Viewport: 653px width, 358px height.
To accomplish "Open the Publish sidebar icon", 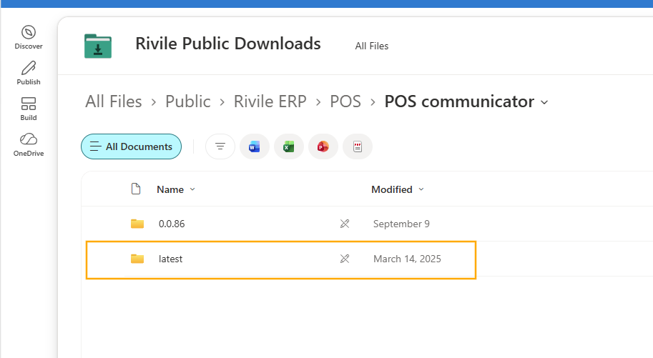I will [x=29, y=74].
